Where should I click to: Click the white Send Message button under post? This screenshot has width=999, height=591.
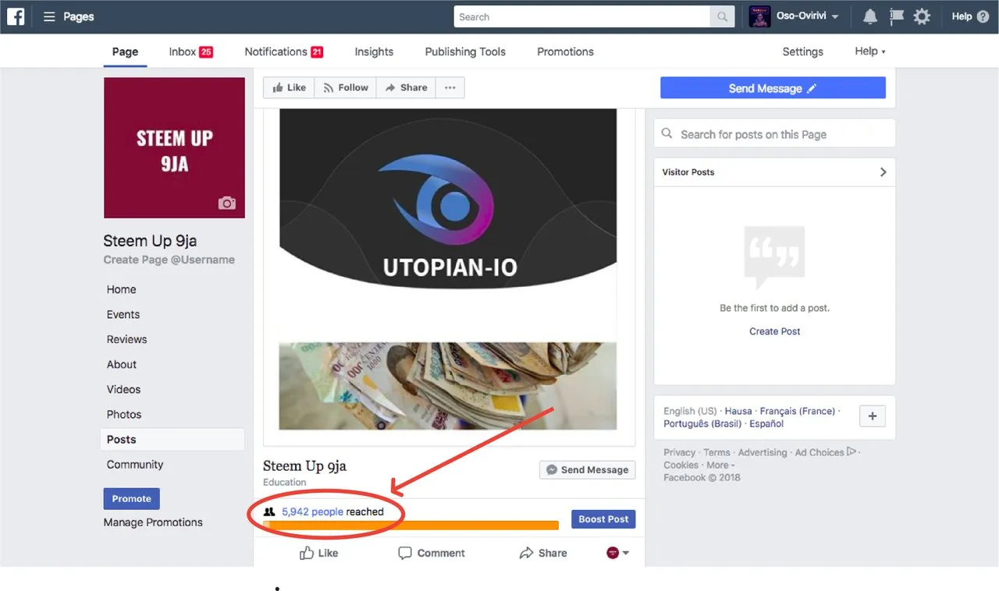(x=587, y=470)
